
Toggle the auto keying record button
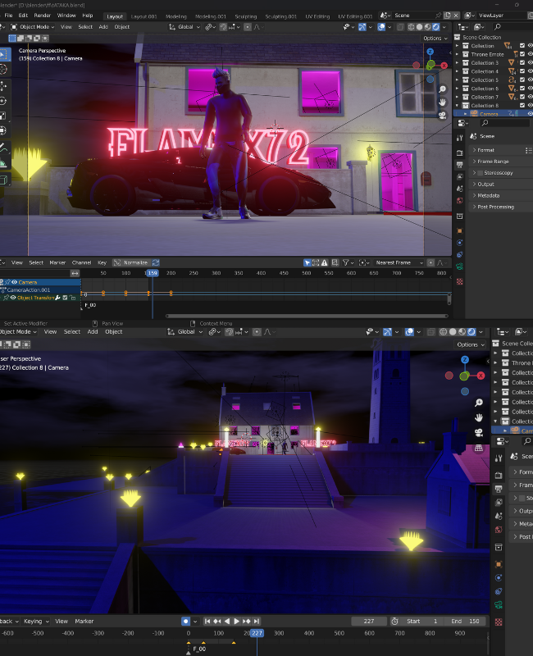[x=186, y=622]
